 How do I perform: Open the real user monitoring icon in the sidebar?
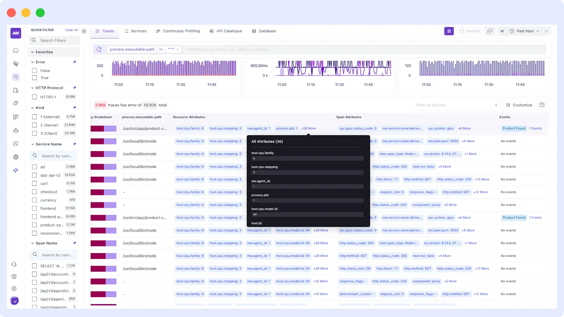click(x=15, y=144)
